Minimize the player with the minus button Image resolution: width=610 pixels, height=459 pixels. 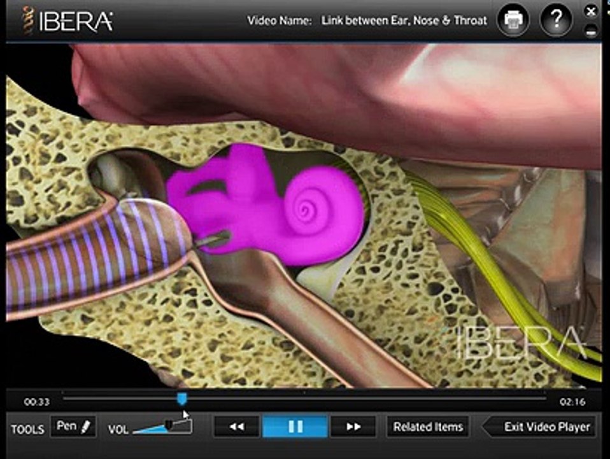tap(591, 31)
